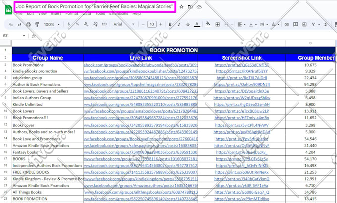Increase decimal places

pyautogui.click(x=95, y=24)
